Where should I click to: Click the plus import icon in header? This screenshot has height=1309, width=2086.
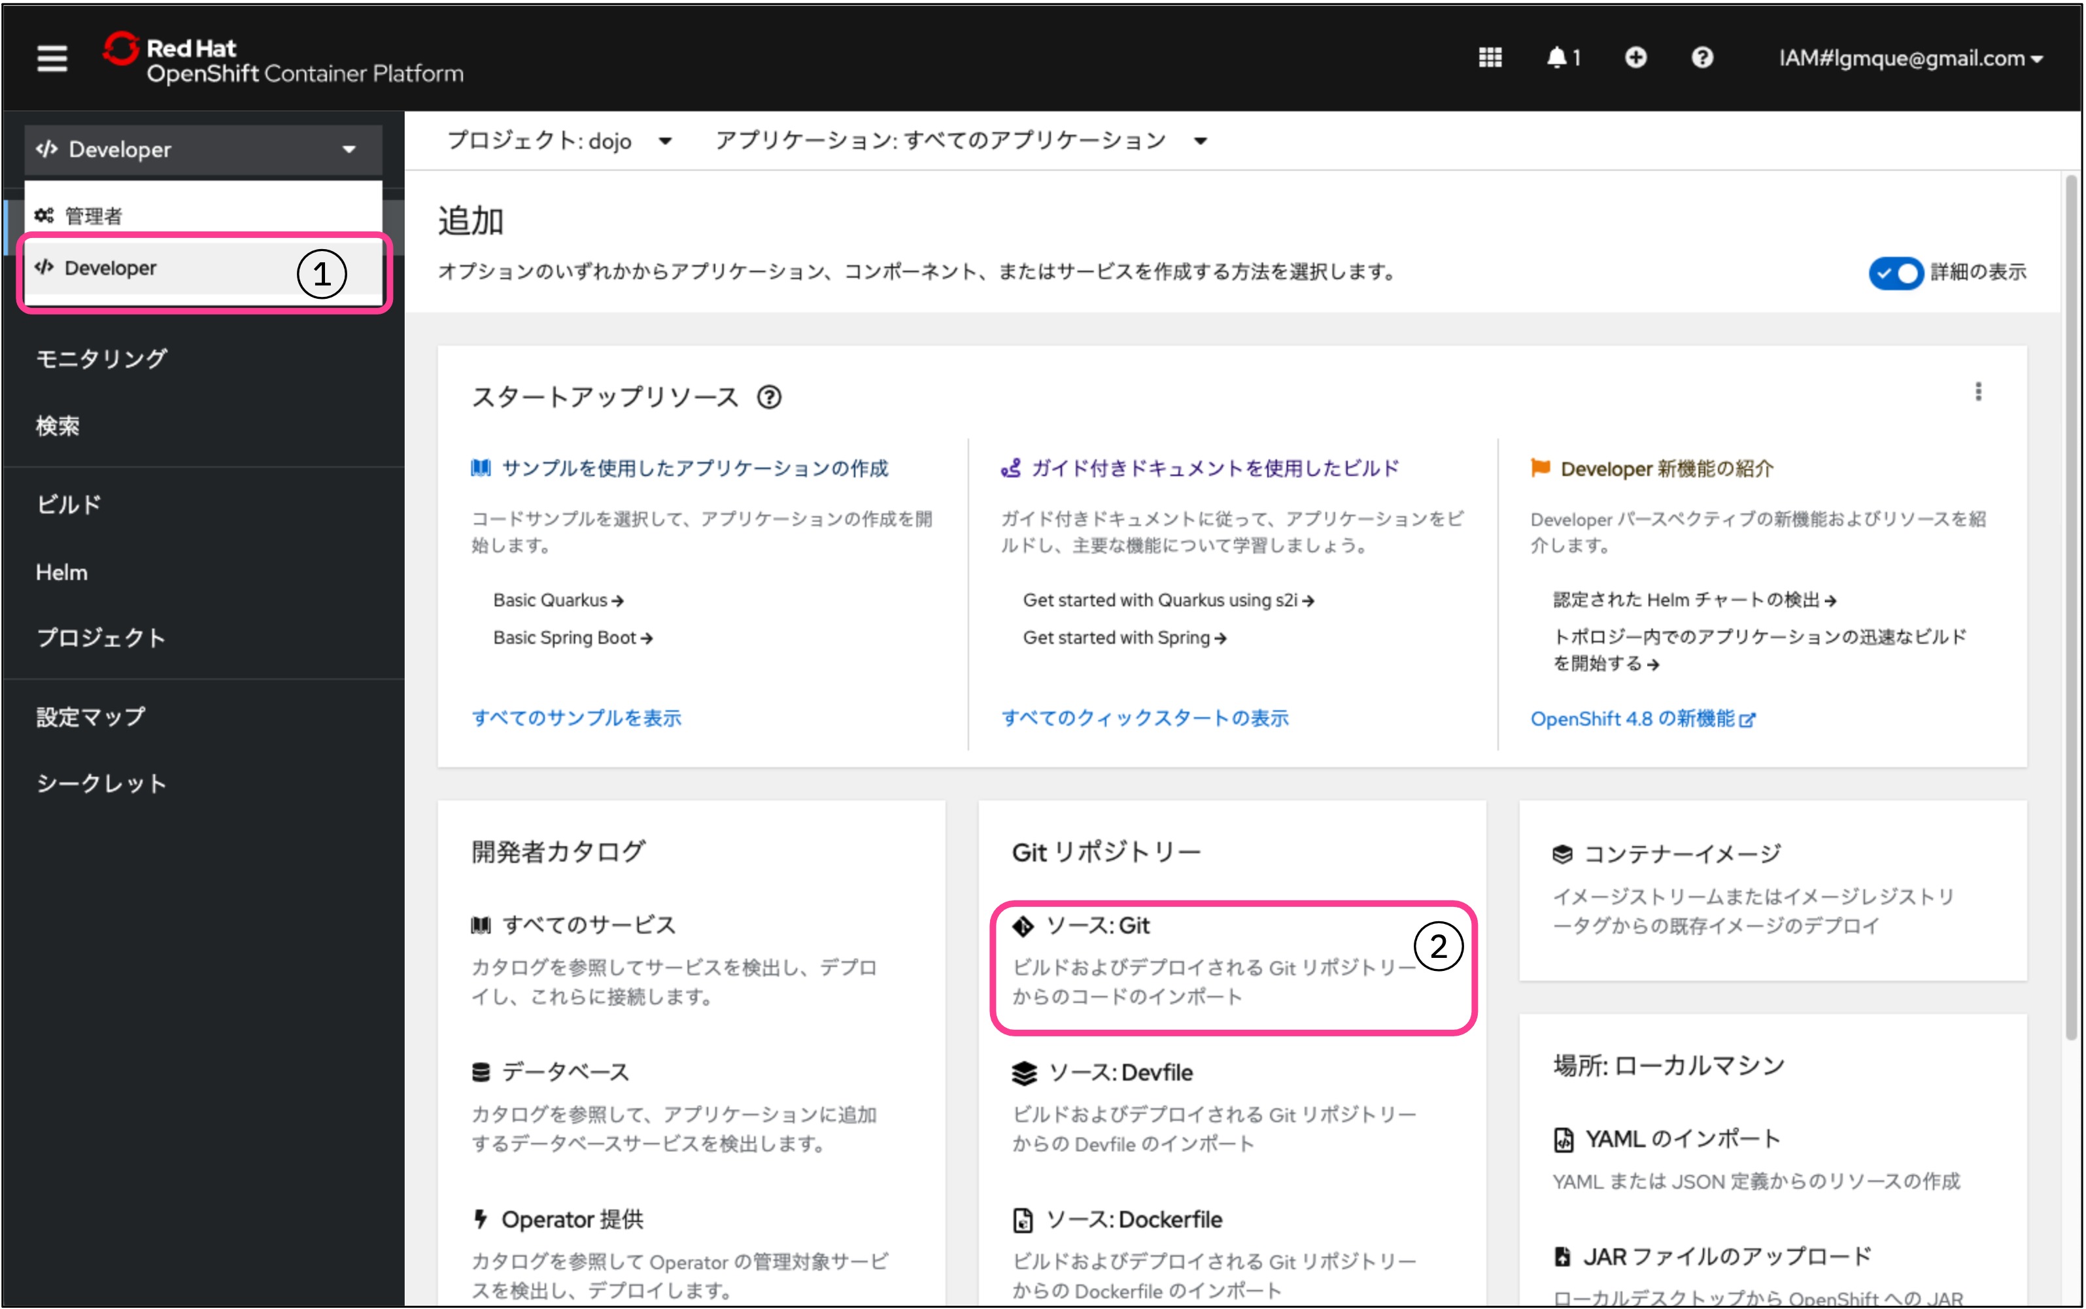(1635, 58)
